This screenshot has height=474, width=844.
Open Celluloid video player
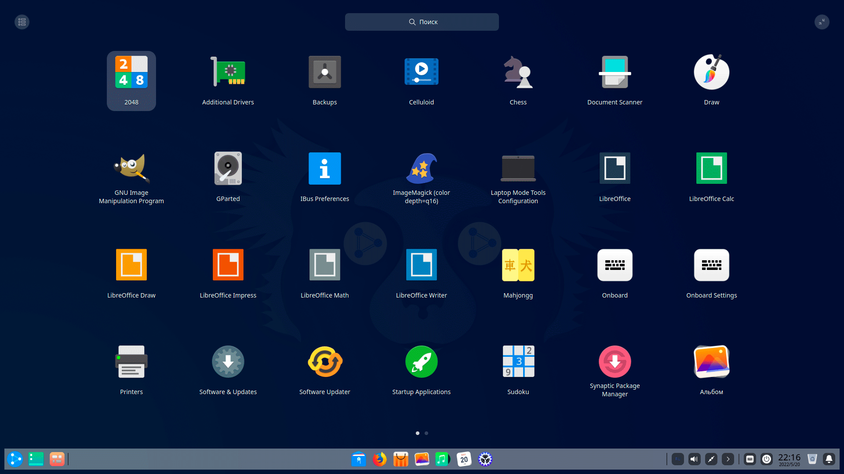click(421, 72)
